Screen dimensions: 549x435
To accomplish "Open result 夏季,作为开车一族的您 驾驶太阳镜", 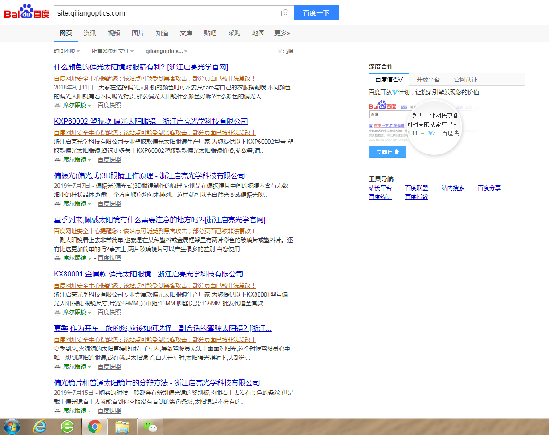I will tap(163, 329).
